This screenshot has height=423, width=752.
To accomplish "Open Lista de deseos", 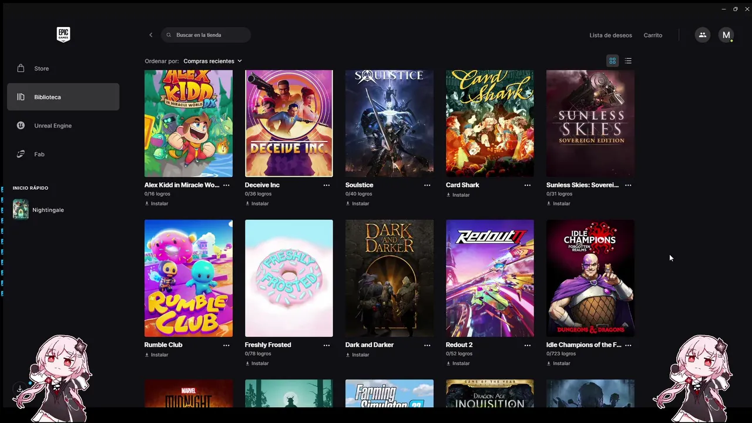I will pyautogui.click(x=610, y=35).
